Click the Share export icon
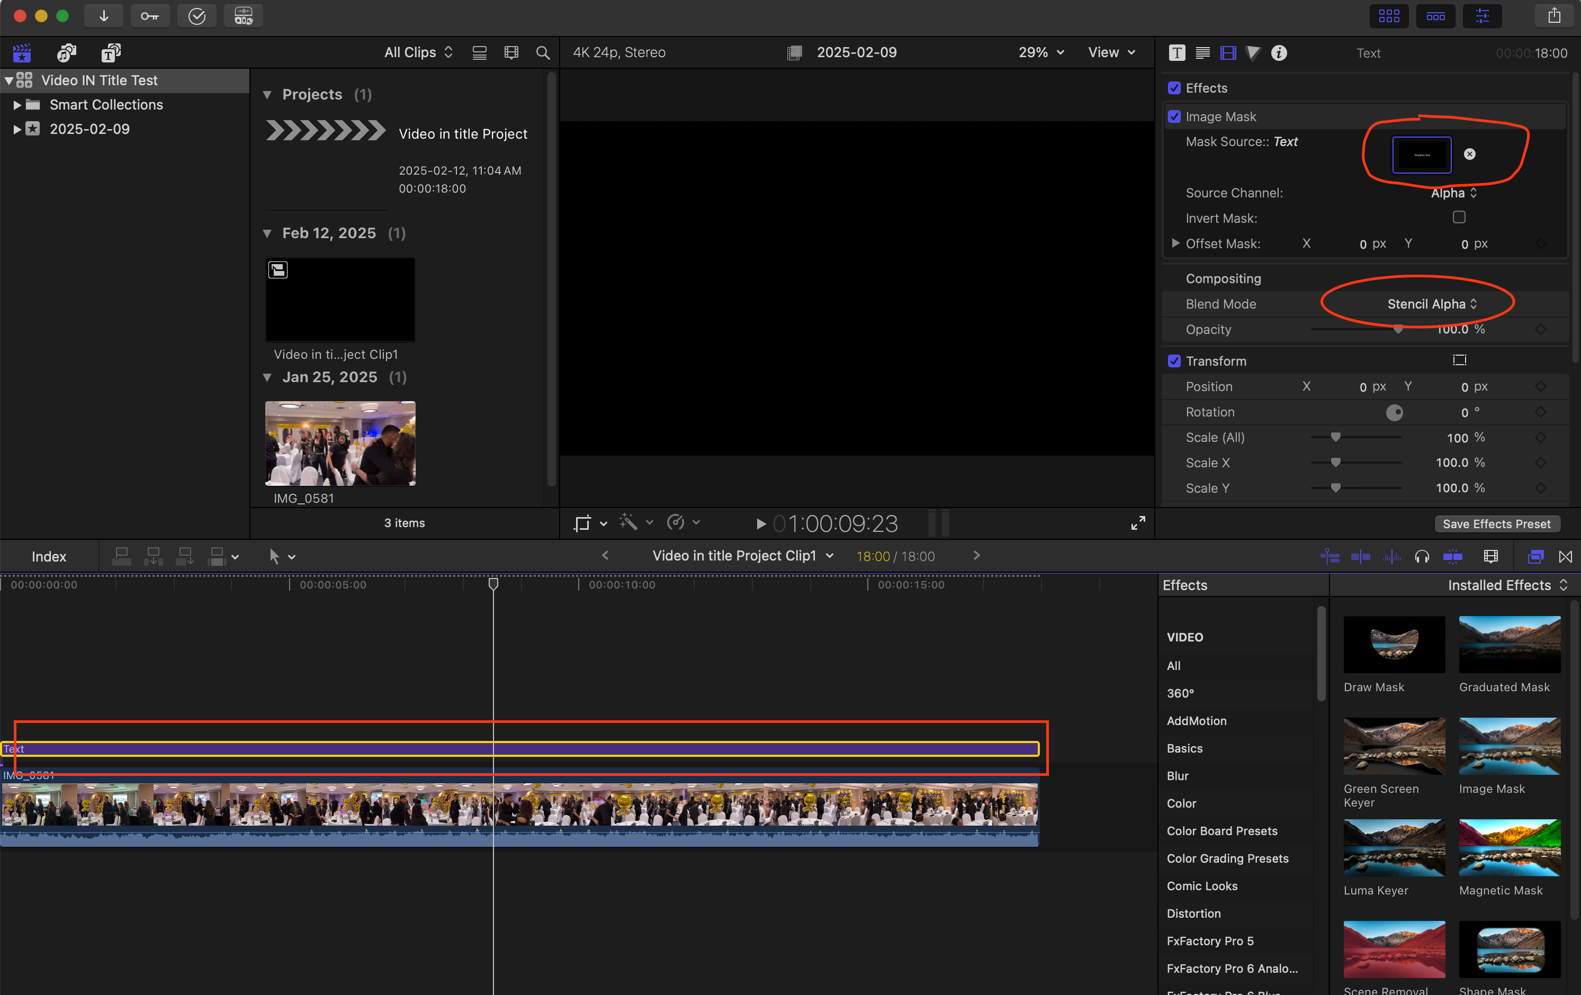This screenshot has height=995, width=1581. coord(1553,16)
